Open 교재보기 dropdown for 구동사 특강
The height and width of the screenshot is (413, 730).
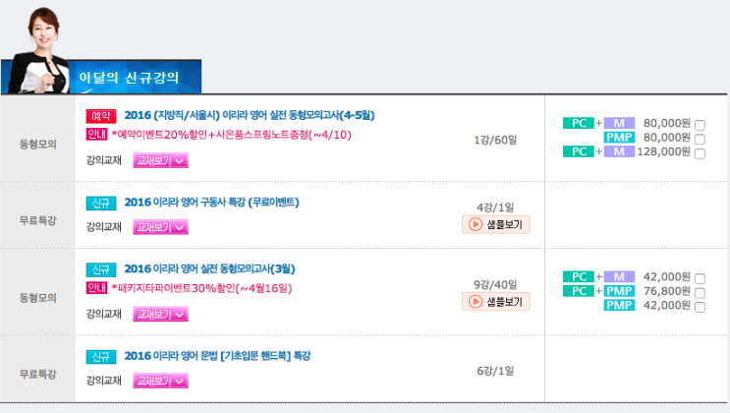coord(161,227)
